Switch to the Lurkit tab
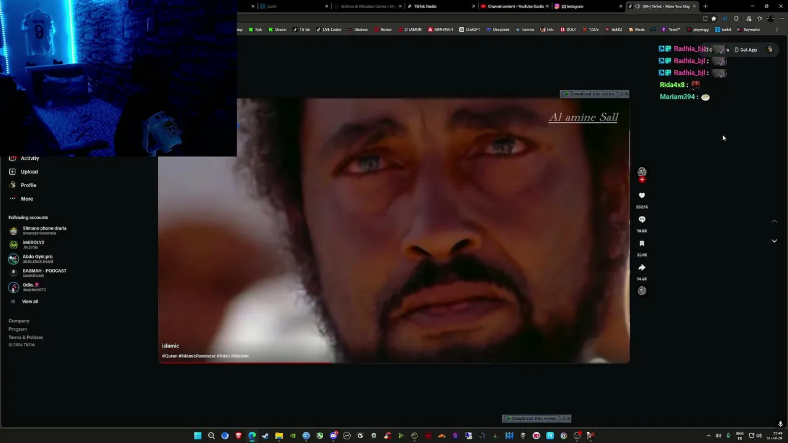 (294, 6)
